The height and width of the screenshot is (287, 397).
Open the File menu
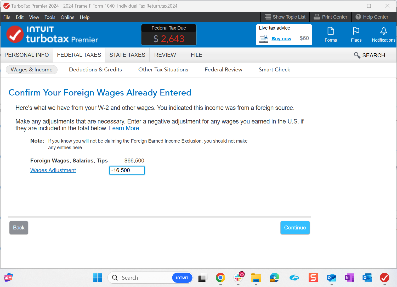(x=7, y=17)
